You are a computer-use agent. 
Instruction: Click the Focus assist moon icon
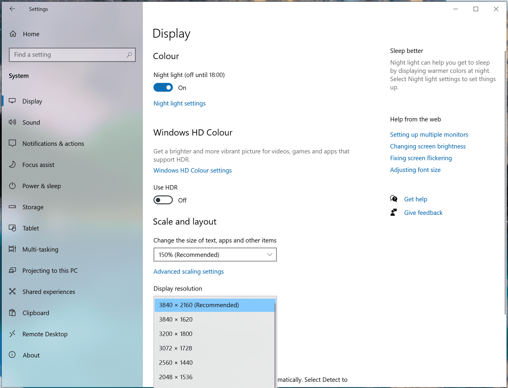[12, 165]
